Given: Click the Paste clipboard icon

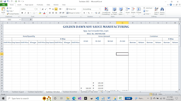Looking at the screenshot, I should tap(3, 9).
